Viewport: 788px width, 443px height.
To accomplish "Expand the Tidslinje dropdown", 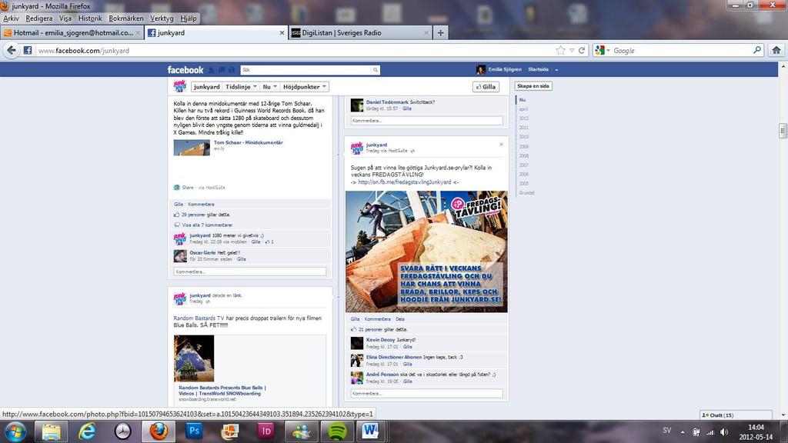I will pos(241,87).
